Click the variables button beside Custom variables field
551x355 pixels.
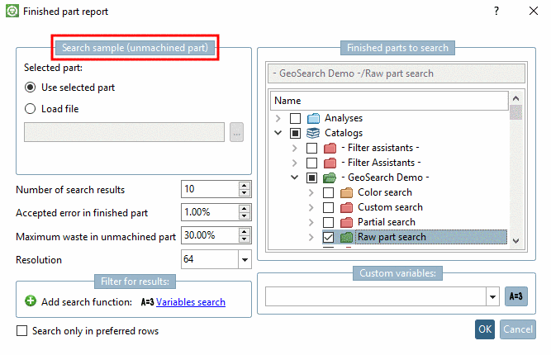pos(515,296)
